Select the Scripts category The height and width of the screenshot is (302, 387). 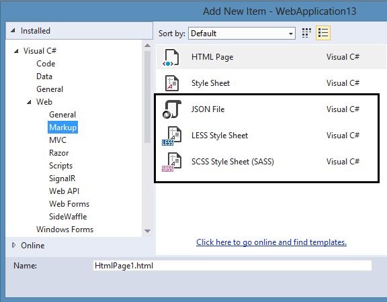[60, 166]
